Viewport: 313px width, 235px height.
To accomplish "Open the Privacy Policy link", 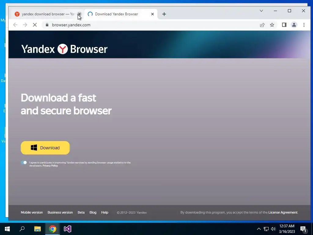I will click(x=50, y=166).
